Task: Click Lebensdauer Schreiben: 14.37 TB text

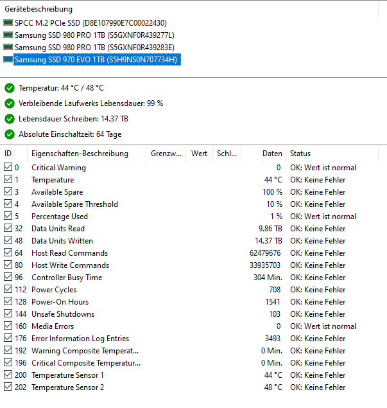Action: point(73,119)
